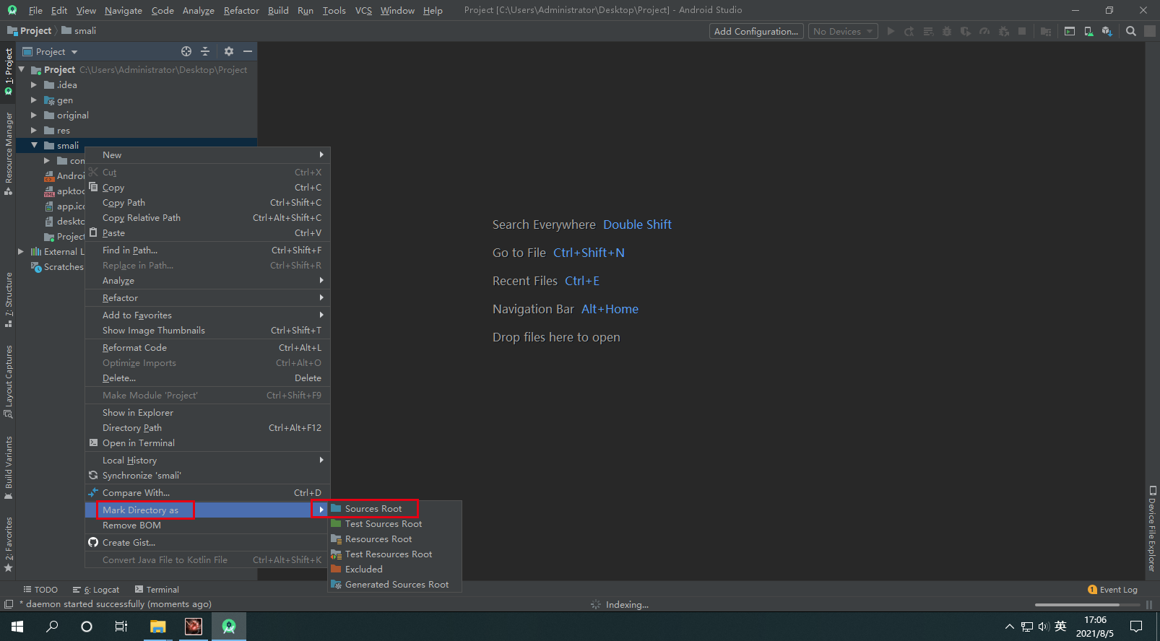The width and height of the screenshot is (1160, 641).
Task: Toggle tool window bars icon at bottom-left corner
Action: click(x=9, y=604)
